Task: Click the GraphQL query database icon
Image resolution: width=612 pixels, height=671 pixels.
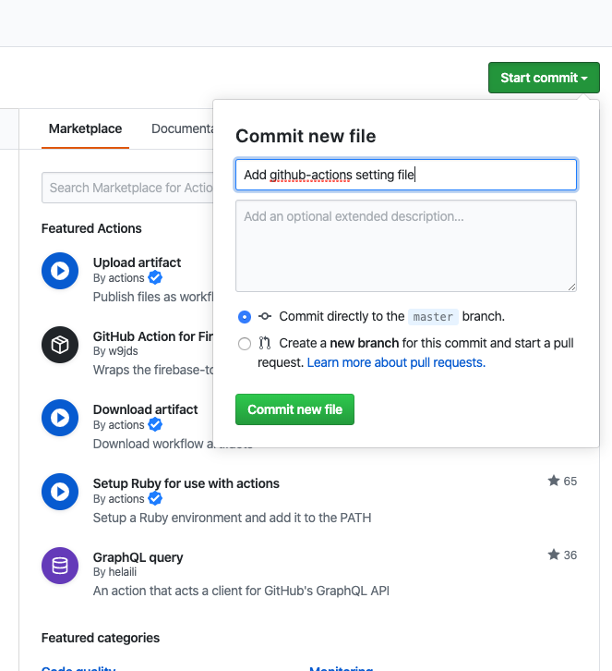Action: pyautogui.click(x=60, y=566)
